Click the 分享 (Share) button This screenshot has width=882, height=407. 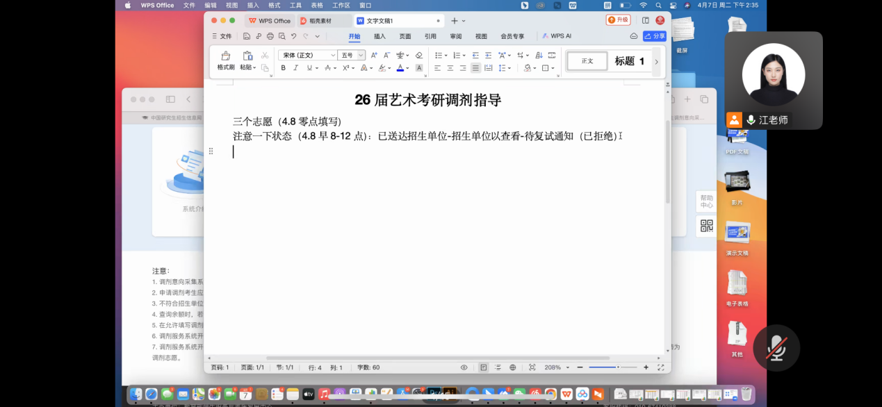(x=655, y=36)
